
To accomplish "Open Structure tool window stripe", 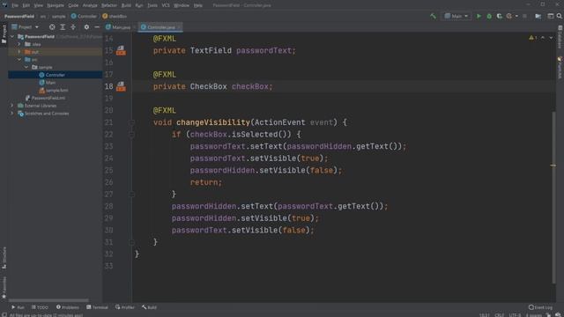I will pos(4,258).
